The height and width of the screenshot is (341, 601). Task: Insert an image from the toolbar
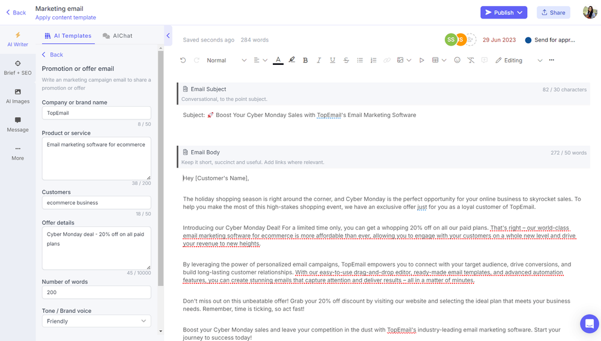(400, 60)
